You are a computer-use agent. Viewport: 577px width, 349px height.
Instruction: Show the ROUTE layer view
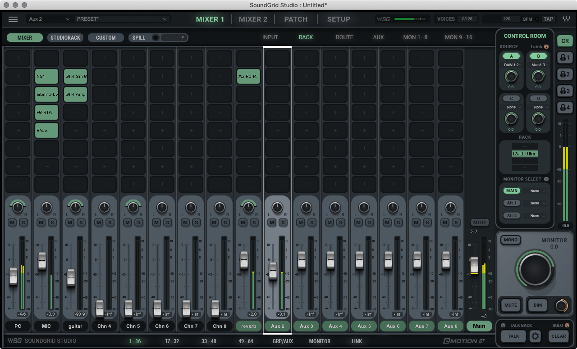pyautogui.click(x=344, y=37)
